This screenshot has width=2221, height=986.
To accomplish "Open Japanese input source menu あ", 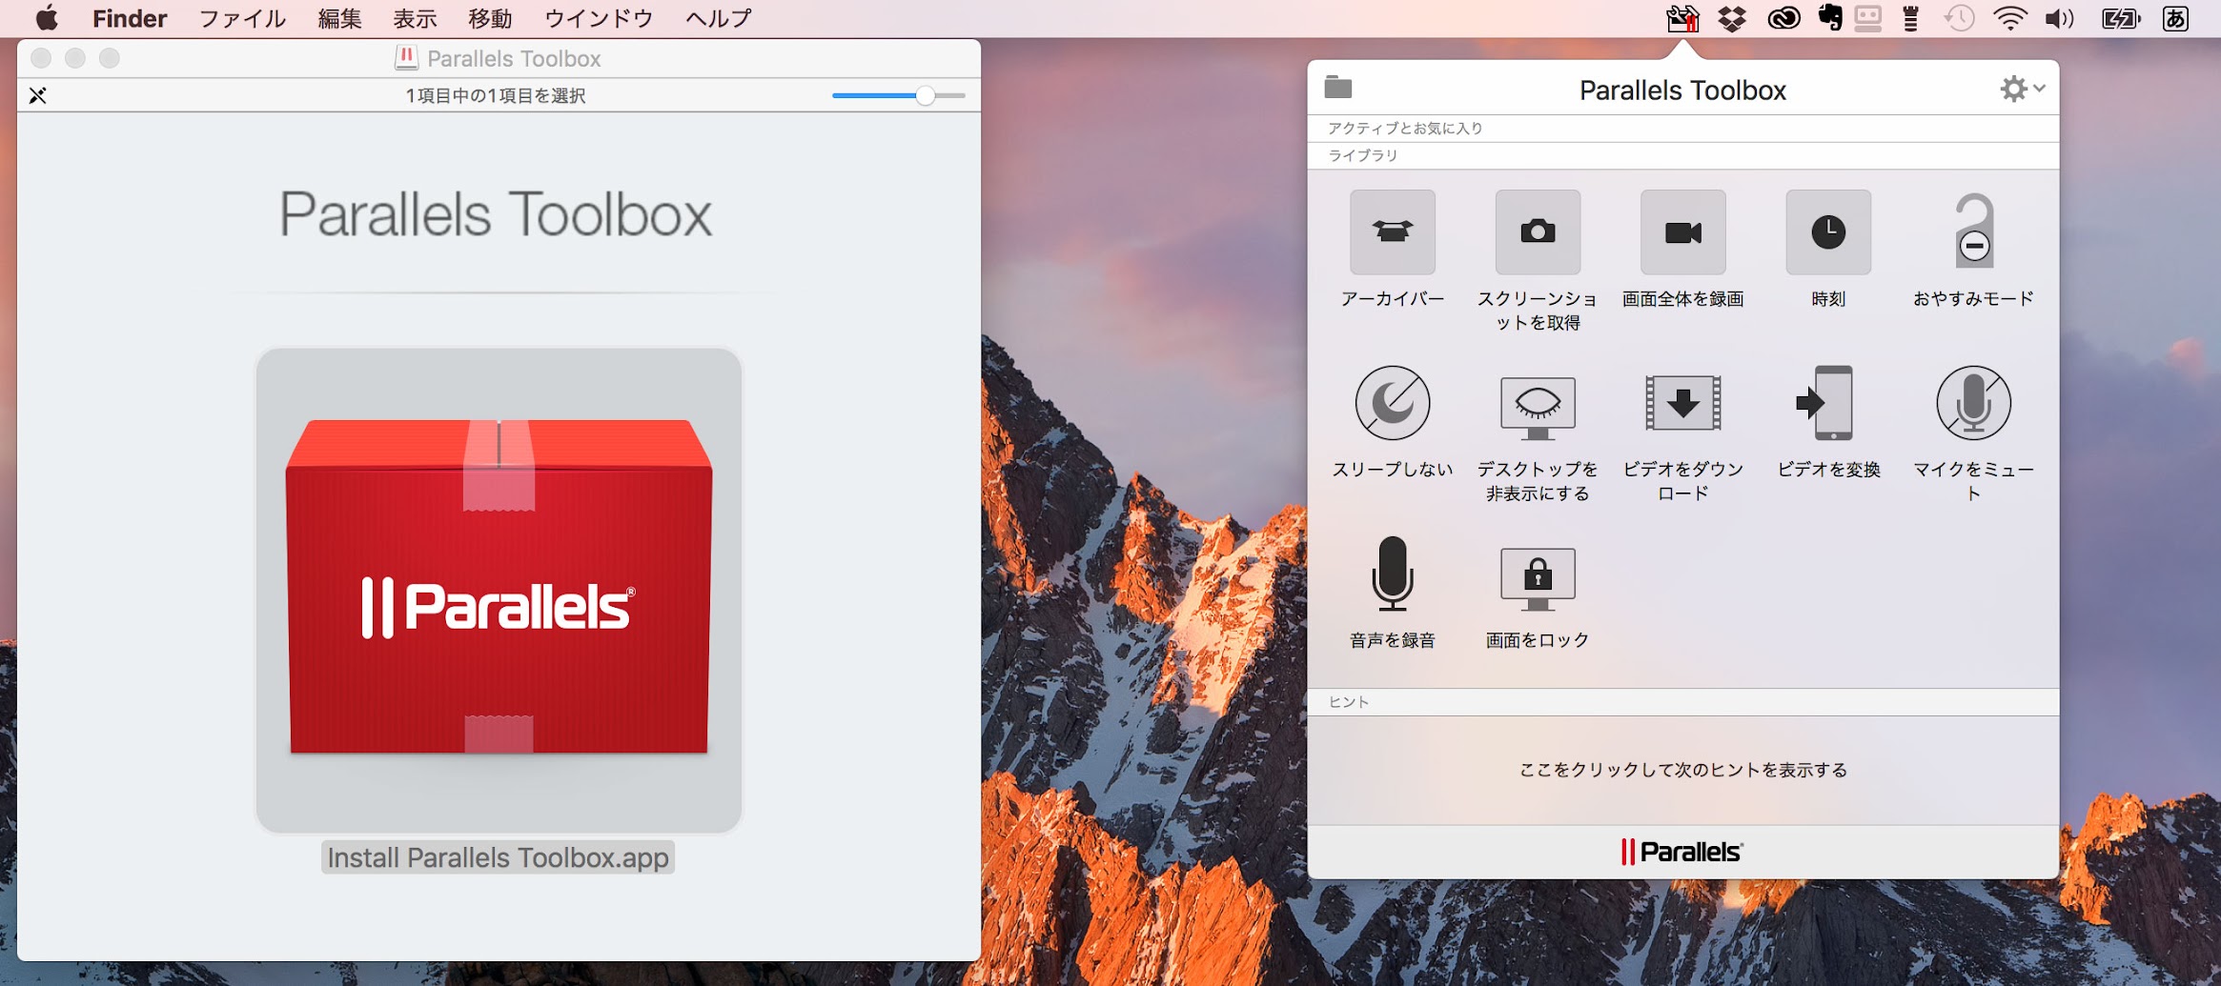I will point(2175,18).
